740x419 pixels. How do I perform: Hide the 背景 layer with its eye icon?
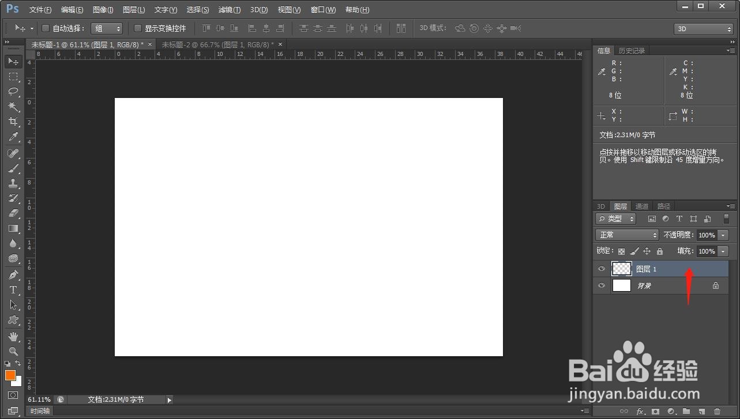(602, 285)
